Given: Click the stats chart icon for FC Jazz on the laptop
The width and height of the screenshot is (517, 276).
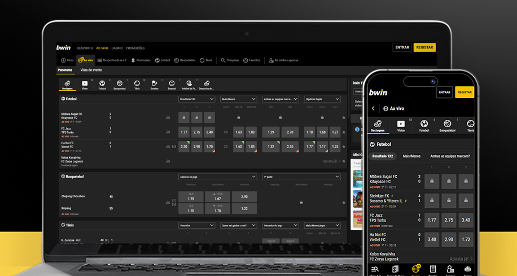Looking at the screenshot, I should tap(168, 132).
